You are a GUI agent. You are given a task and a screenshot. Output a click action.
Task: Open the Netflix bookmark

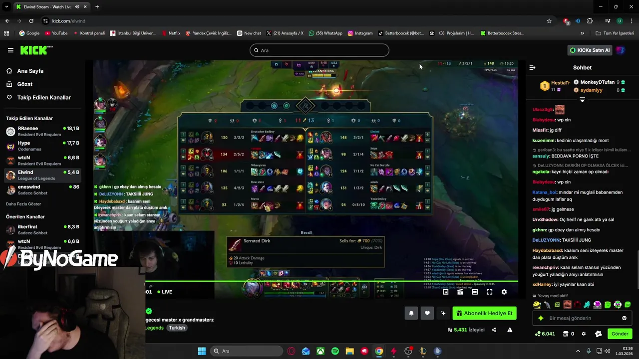coord(170,33)
